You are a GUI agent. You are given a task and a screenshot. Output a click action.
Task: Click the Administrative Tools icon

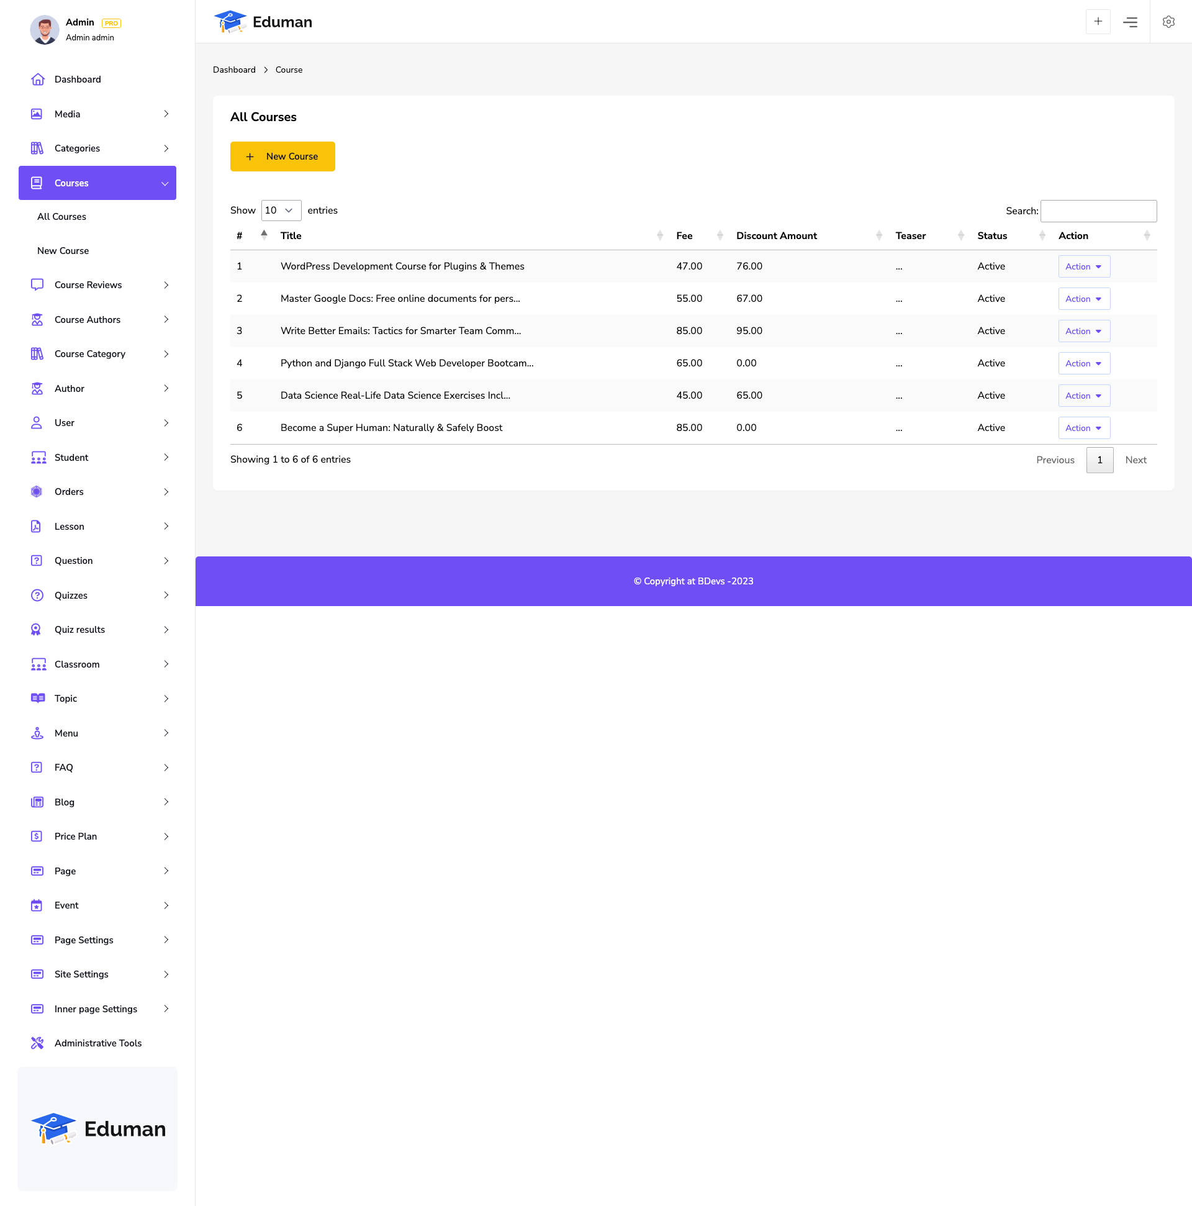[37, 1043]
